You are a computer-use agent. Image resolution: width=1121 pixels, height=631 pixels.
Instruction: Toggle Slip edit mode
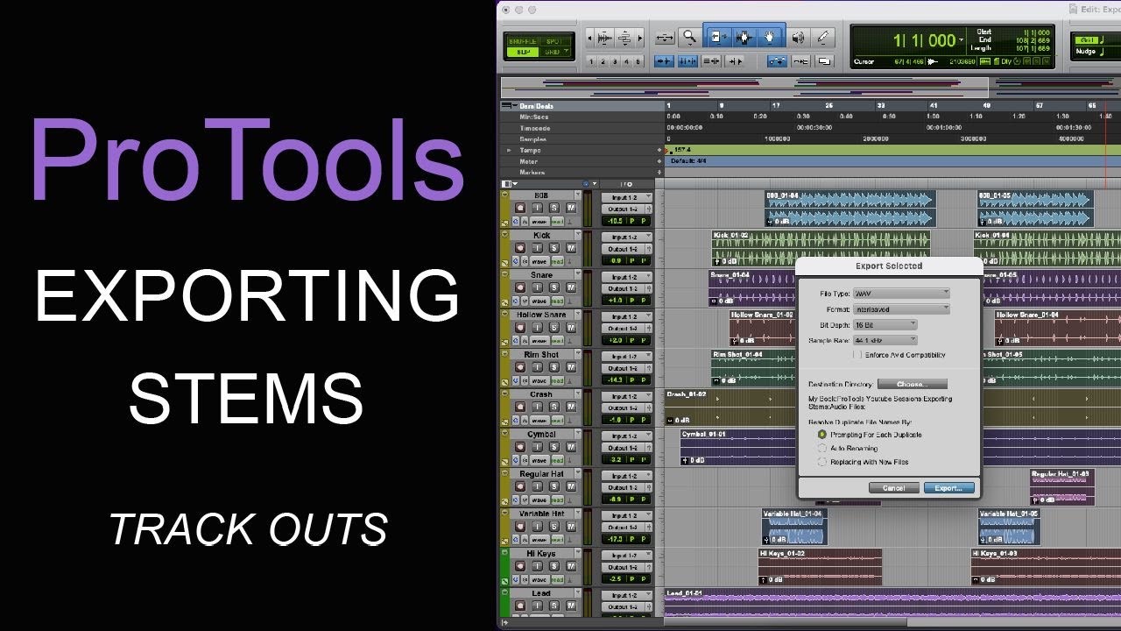pos(522,52)
